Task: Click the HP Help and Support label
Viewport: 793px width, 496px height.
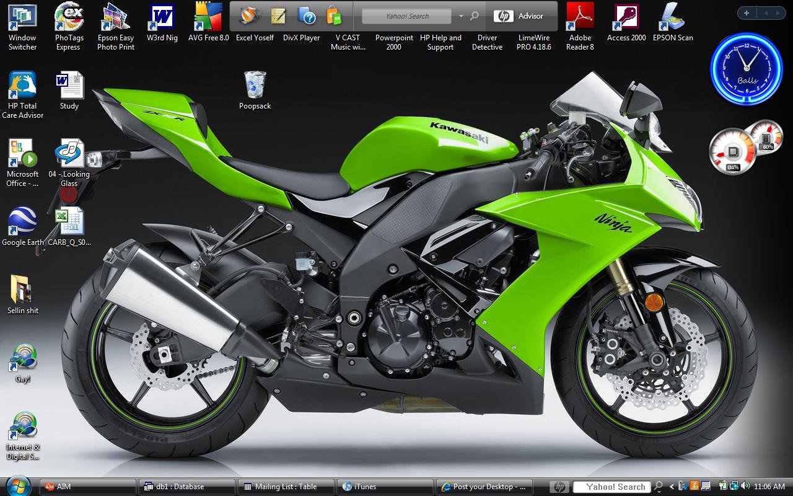Action: 440,42
